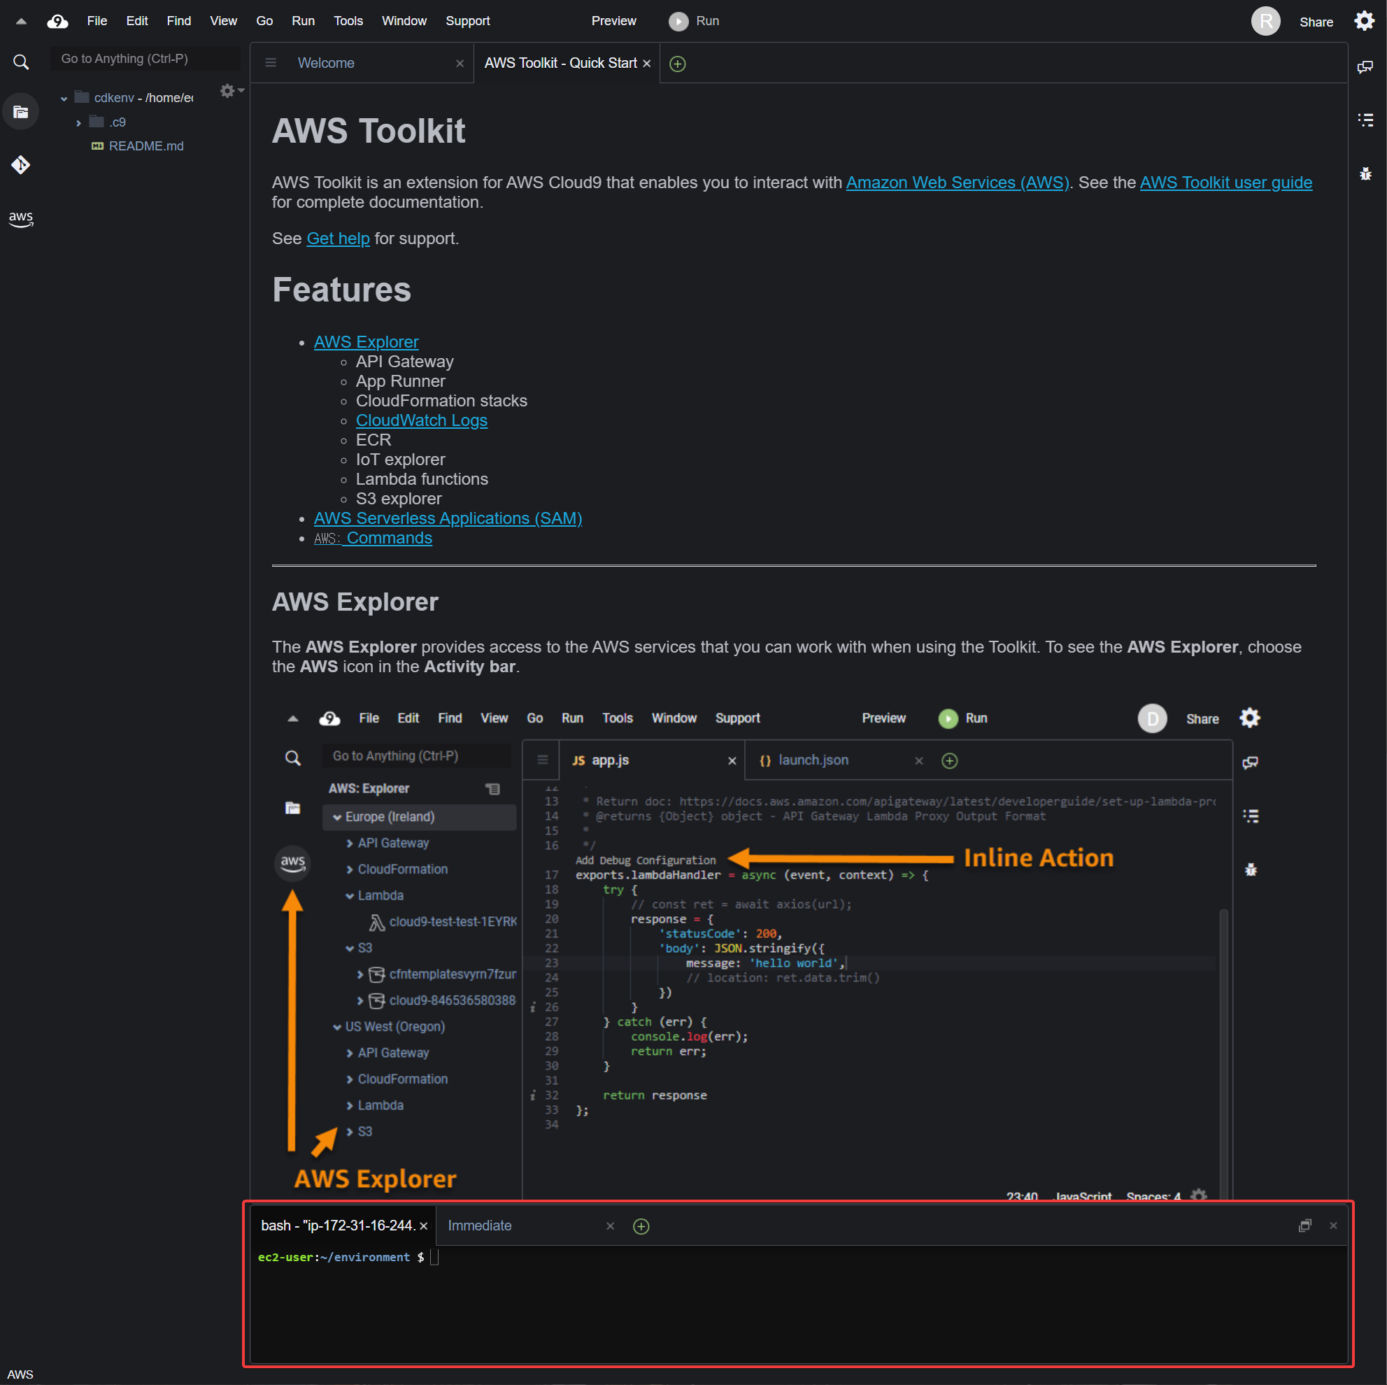Open AWS Toolkit user guide link
The height and width of the screenshot is (1385, 1387).
[1225, 183]
